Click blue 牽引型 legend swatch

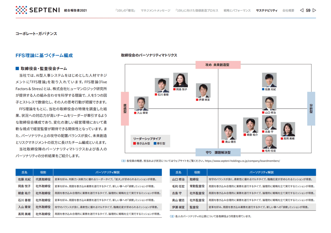click(155, 143)
